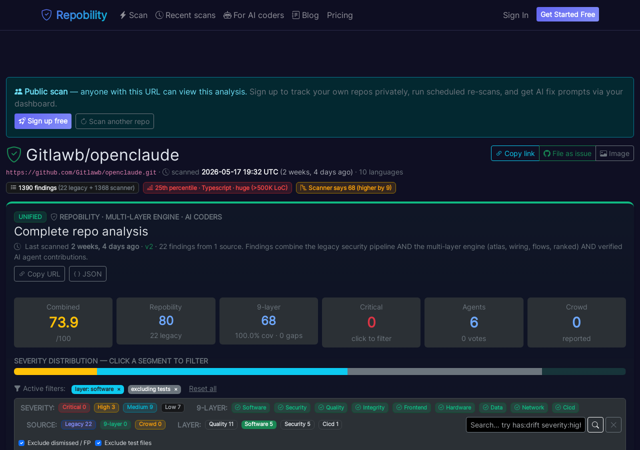Open the Pricing page

click(340, 15)
